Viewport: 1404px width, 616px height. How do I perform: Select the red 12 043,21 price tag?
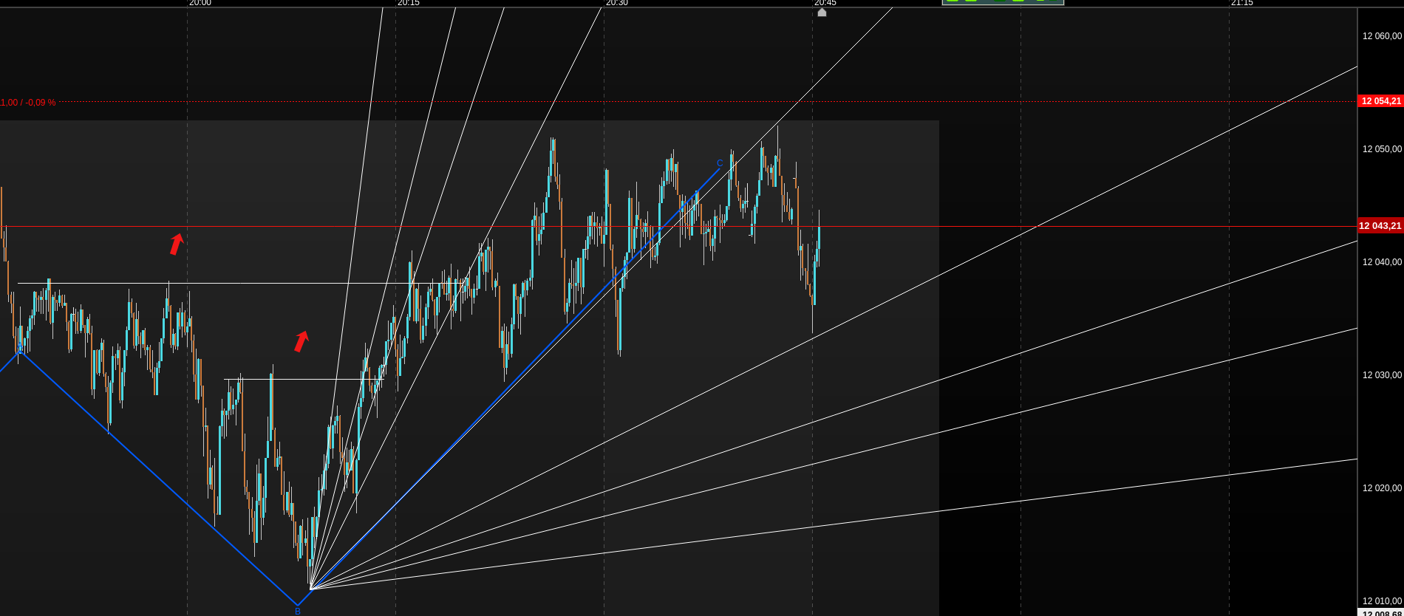[x=1380, y=226]
